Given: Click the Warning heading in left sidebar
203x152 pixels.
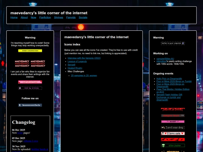Looking at the screenshot, I should point(30,38).
